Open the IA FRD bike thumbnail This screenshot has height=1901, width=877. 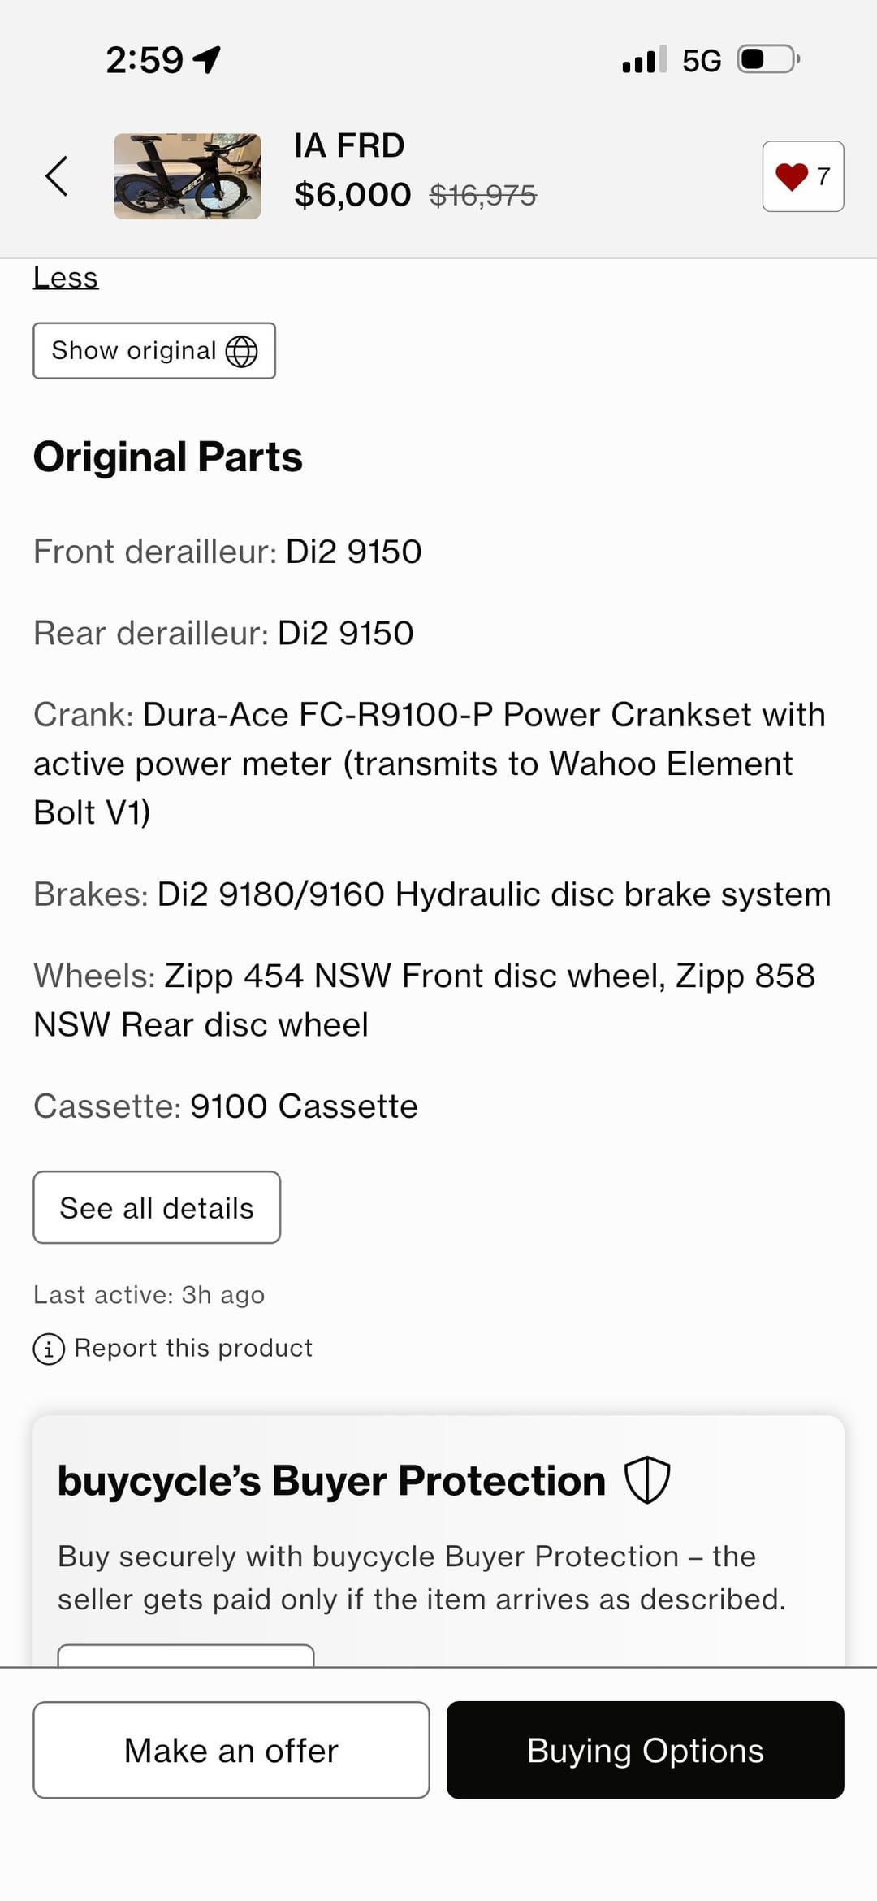tap(187, 175)
